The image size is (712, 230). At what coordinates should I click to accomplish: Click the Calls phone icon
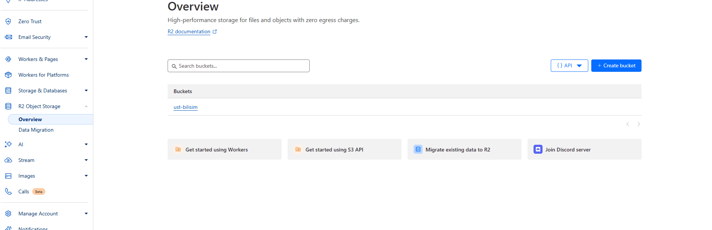(8, 191)
